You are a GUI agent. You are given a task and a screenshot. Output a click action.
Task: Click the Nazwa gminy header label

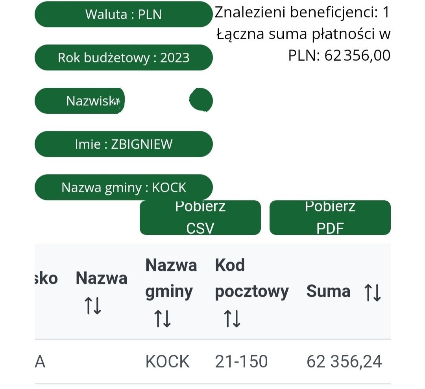click(x=171, y=278)
